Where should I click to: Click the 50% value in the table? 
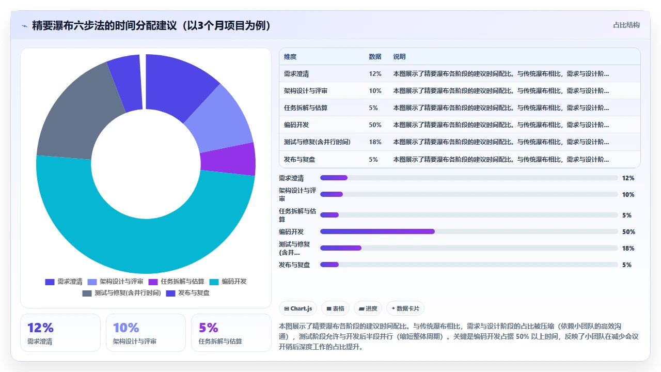pos(375,125)
